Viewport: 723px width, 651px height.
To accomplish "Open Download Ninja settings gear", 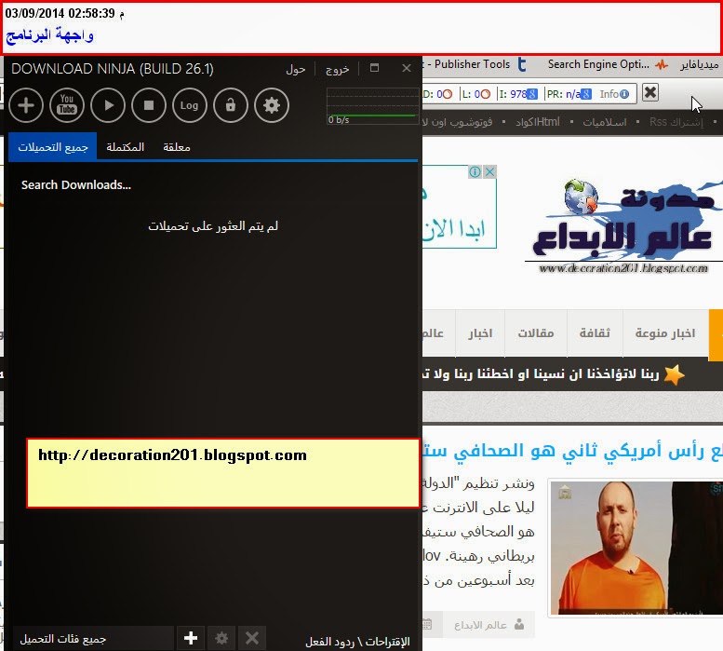I will point(272,105).
